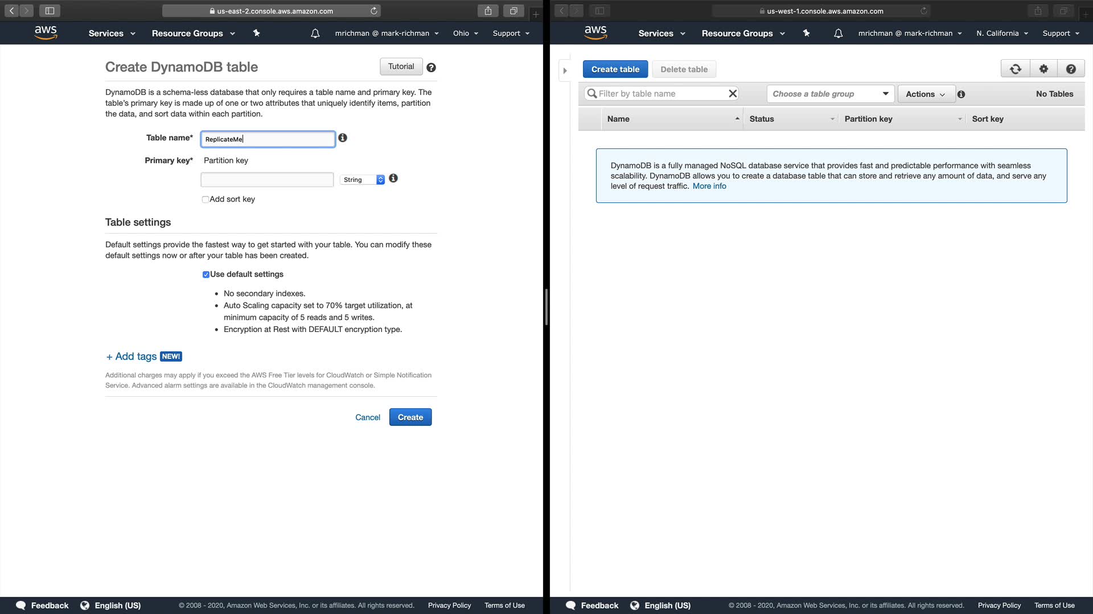Open the Ohio region menu
Image resolution: width=1093 pixels, height=614 pixels.
[x=465, y=34]
